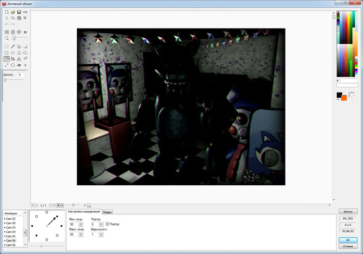Click the Redo arrow icon
363x254 pixels.
point(13,24)
